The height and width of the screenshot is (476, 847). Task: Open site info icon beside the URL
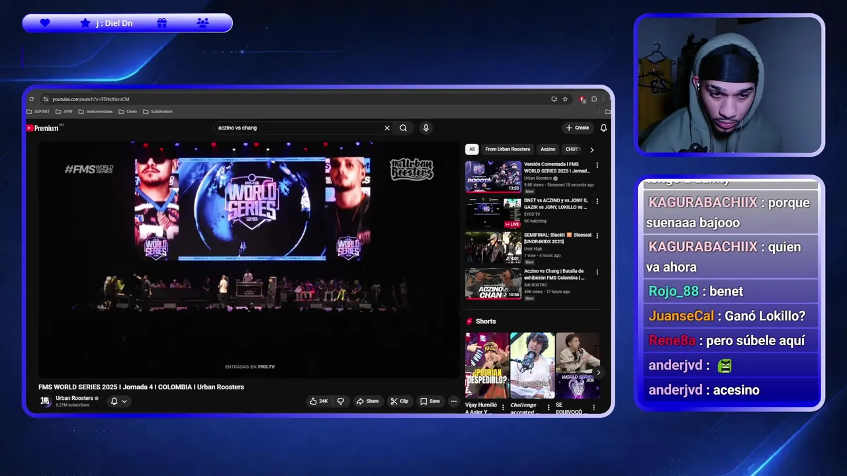46,99
